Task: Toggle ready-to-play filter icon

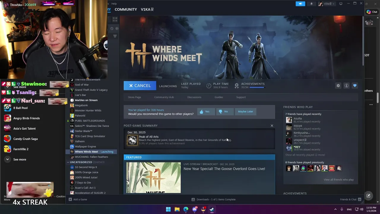Action: 117,29
